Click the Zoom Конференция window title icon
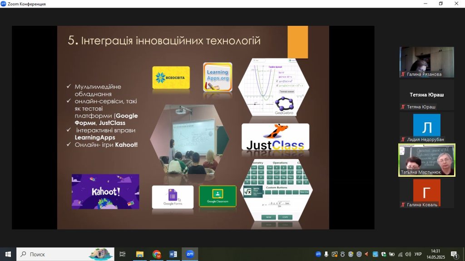The image size is (465, 261). pyautogui.click(x=3, y=4)
